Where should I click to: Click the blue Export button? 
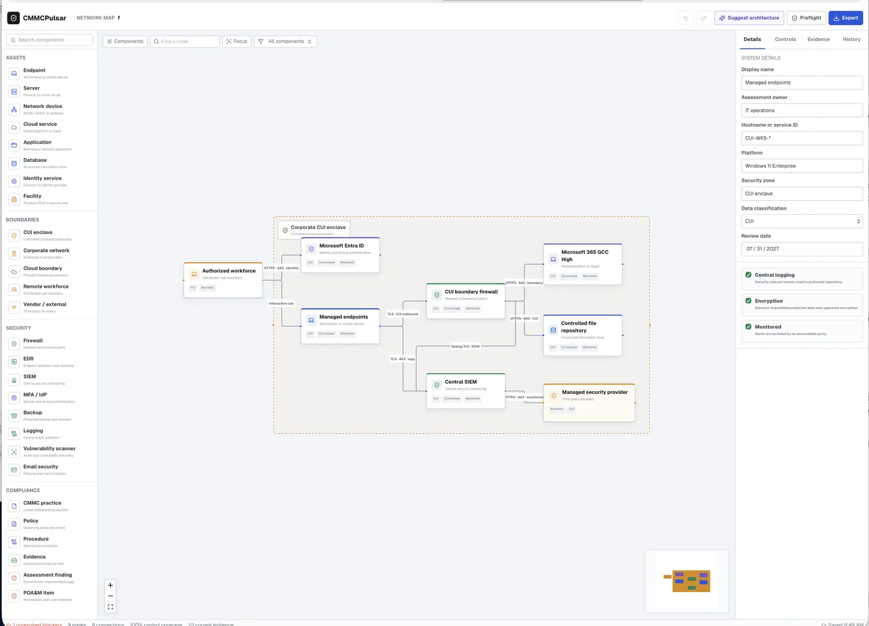(x=845, y=18)
